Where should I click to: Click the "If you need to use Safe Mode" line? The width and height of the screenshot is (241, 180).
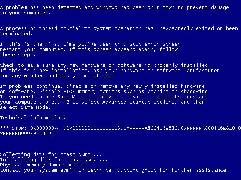coord(104,97)
